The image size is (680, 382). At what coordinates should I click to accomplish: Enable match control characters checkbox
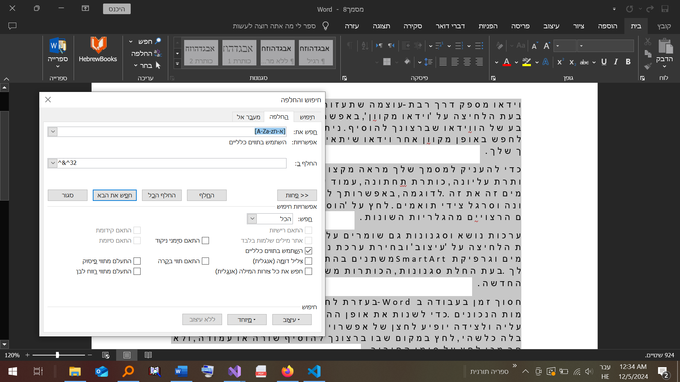[x=205, y=261]
